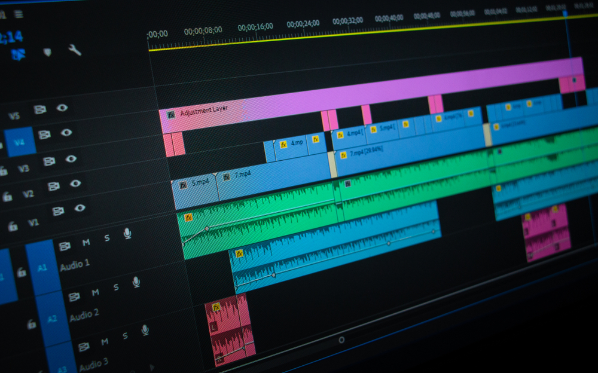Image resolution: width=598 pixels, height=373 pixels.
Task: Solo the Audio 2 track
Action: [x=116, y=287]
